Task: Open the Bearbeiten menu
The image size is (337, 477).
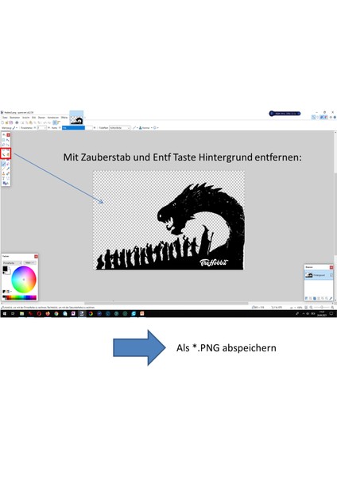Action: pyautogui.click(x=15, y=118)
